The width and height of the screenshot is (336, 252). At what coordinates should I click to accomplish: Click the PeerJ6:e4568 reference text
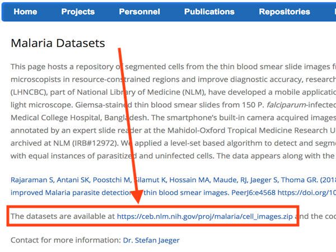coord(253,193)
